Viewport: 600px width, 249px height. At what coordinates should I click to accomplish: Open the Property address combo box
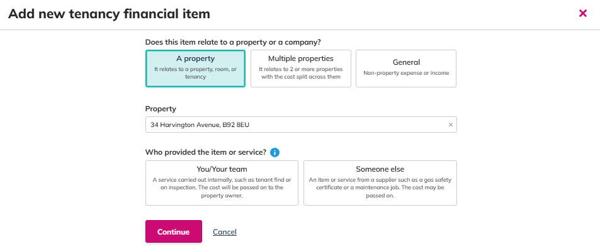coord(301,124)
